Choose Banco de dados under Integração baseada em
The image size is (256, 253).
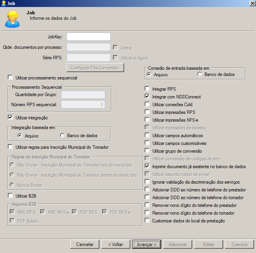[62, 135]
